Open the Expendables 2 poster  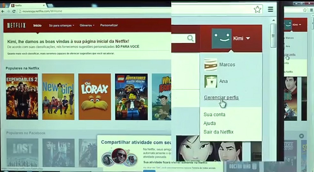pos(22,97)
